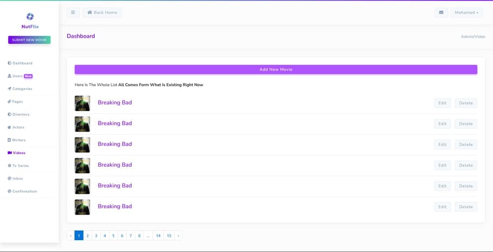Select current pagination page 1
The image size is (493, 252).
(79, 236)
